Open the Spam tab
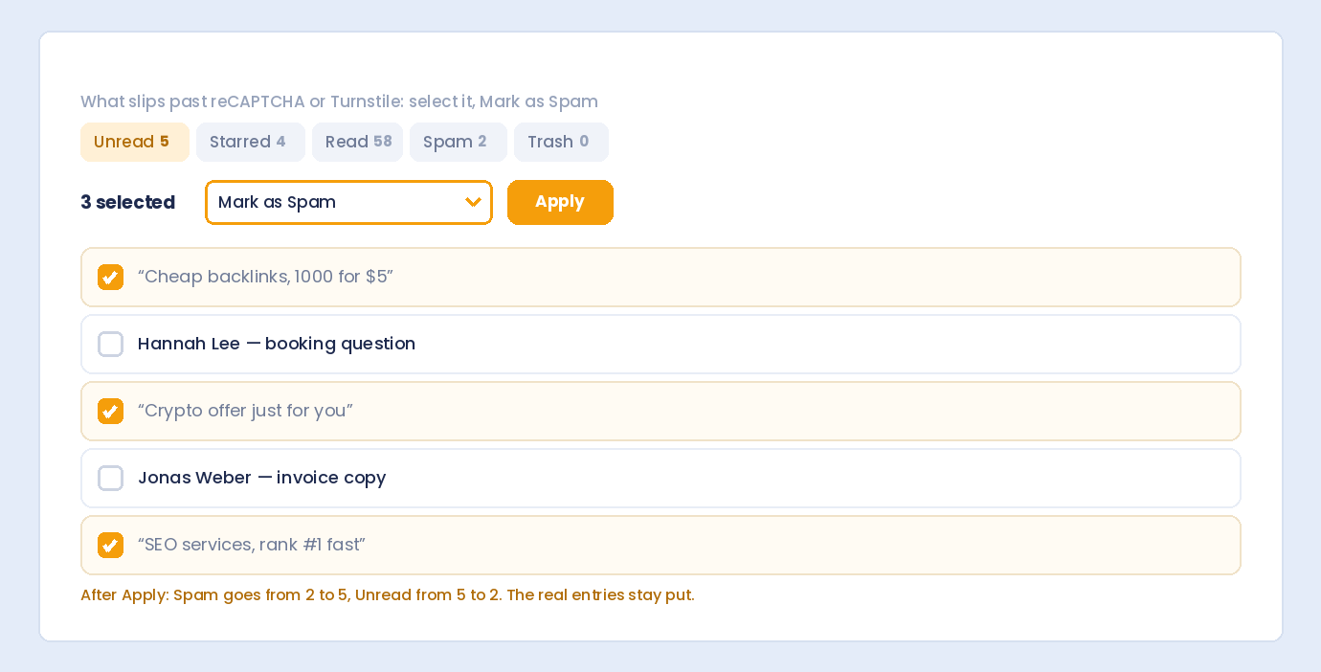The width and height of the screenshot is (1321, 672). pos(459,142)
